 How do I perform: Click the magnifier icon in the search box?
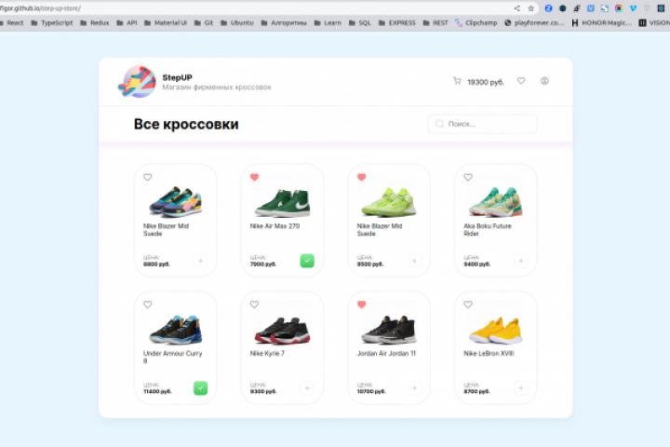(439, 124)
